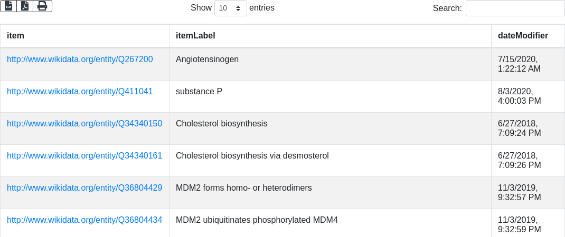Export table as PDF file
The image size is (565, 237).
pyautogui.click(x=25, y=6)
